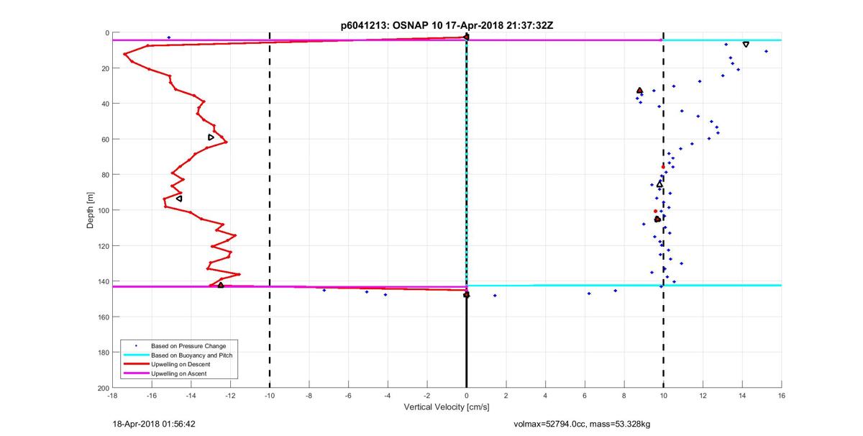Select the 'Depth [m]' y-axis label
Viewport: 863px width, 436px height.
click(x=91, y=210)
